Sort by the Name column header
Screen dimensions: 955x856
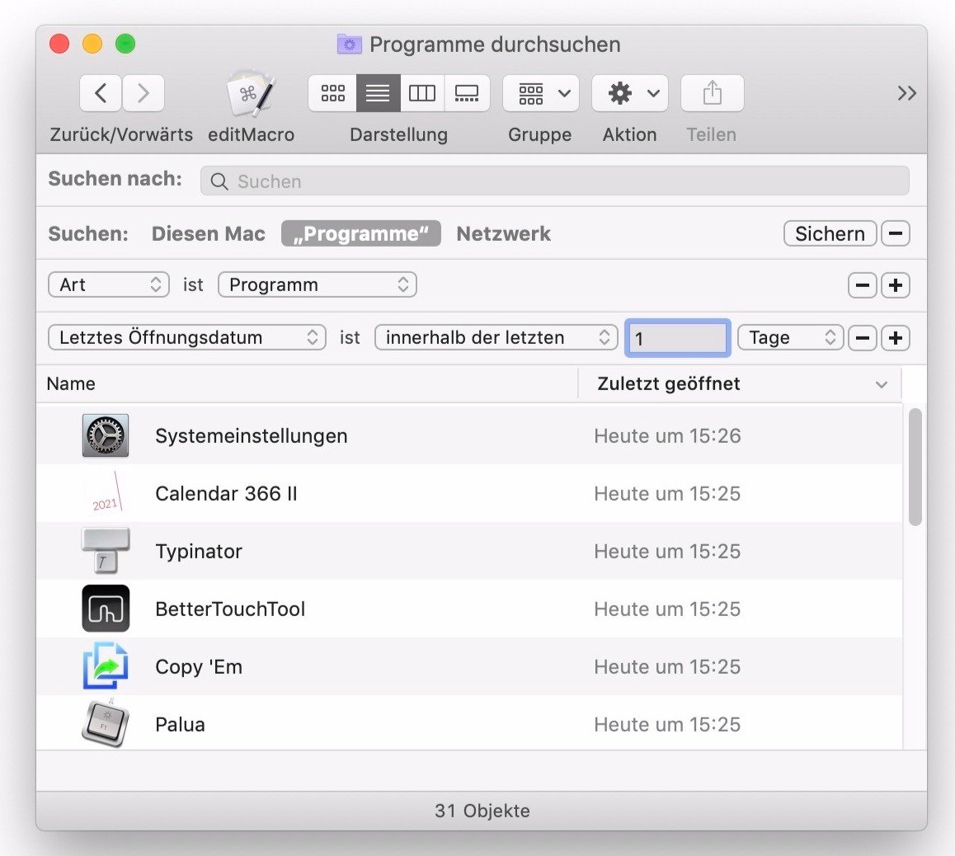(x=307, y=383)
